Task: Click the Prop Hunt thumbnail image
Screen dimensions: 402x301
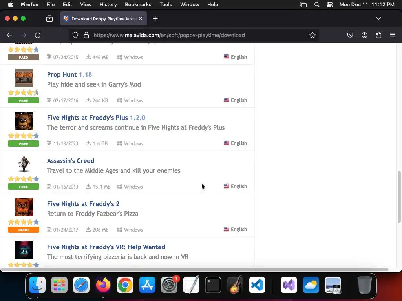Action: coord(24,78)
